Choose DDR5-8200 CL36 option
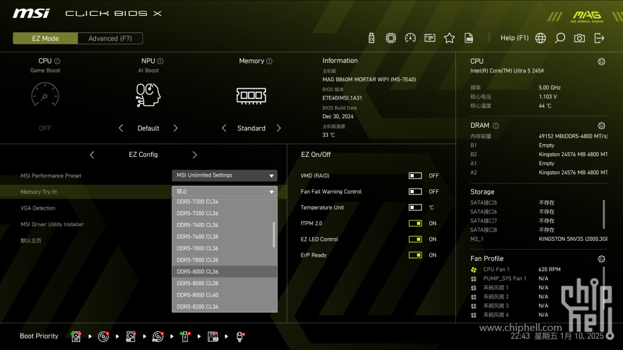Viewport: 623px width, 350px height. tap(224, 307)
